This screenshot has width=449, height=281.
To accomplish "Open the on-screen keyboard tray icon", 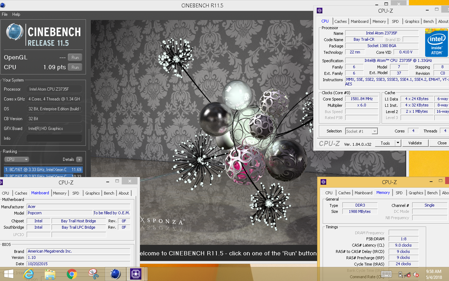I will coord(387,274).
